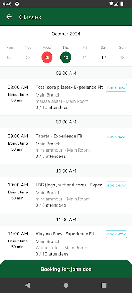Tap the Booking for: john doe bar
The height and width of the screenshot is (293, 132).
(x=66, y=269)
